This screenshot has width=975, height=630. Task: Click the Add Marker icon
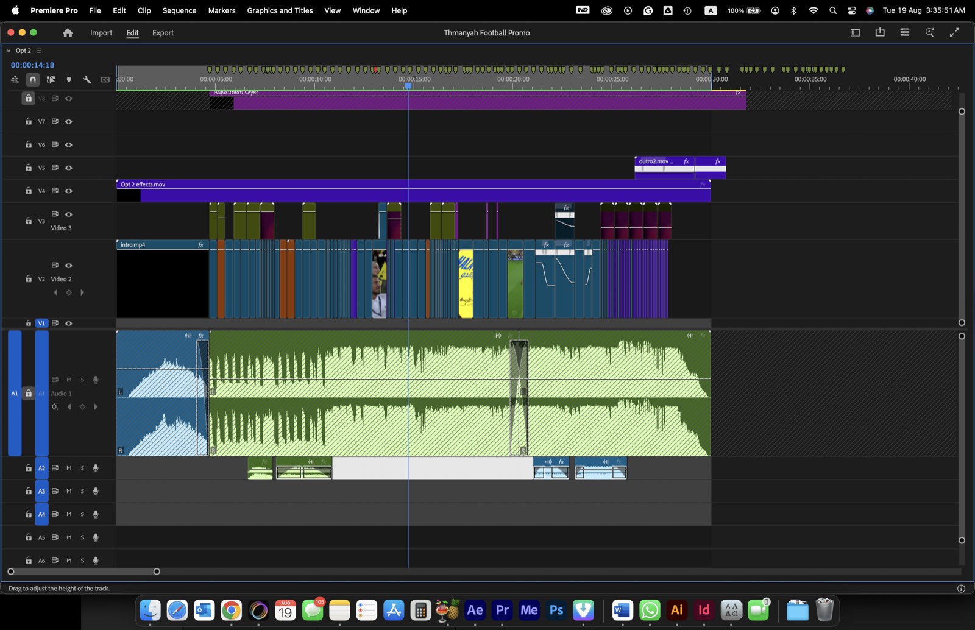(x=69, y=79)
